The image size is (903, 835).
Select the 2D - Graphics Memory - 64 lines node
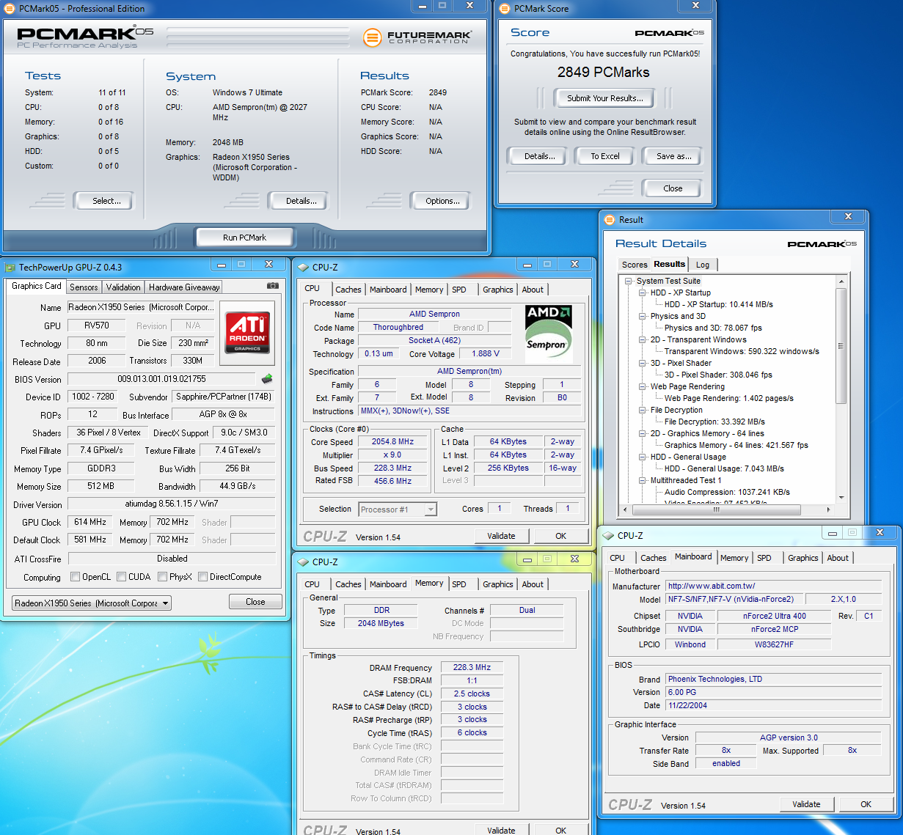pyautogui.click(x=707, y=433)
